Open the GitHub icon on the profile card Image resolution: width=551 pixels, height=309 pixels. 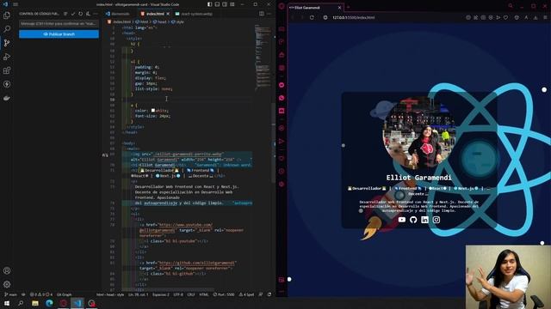(413, 220)
